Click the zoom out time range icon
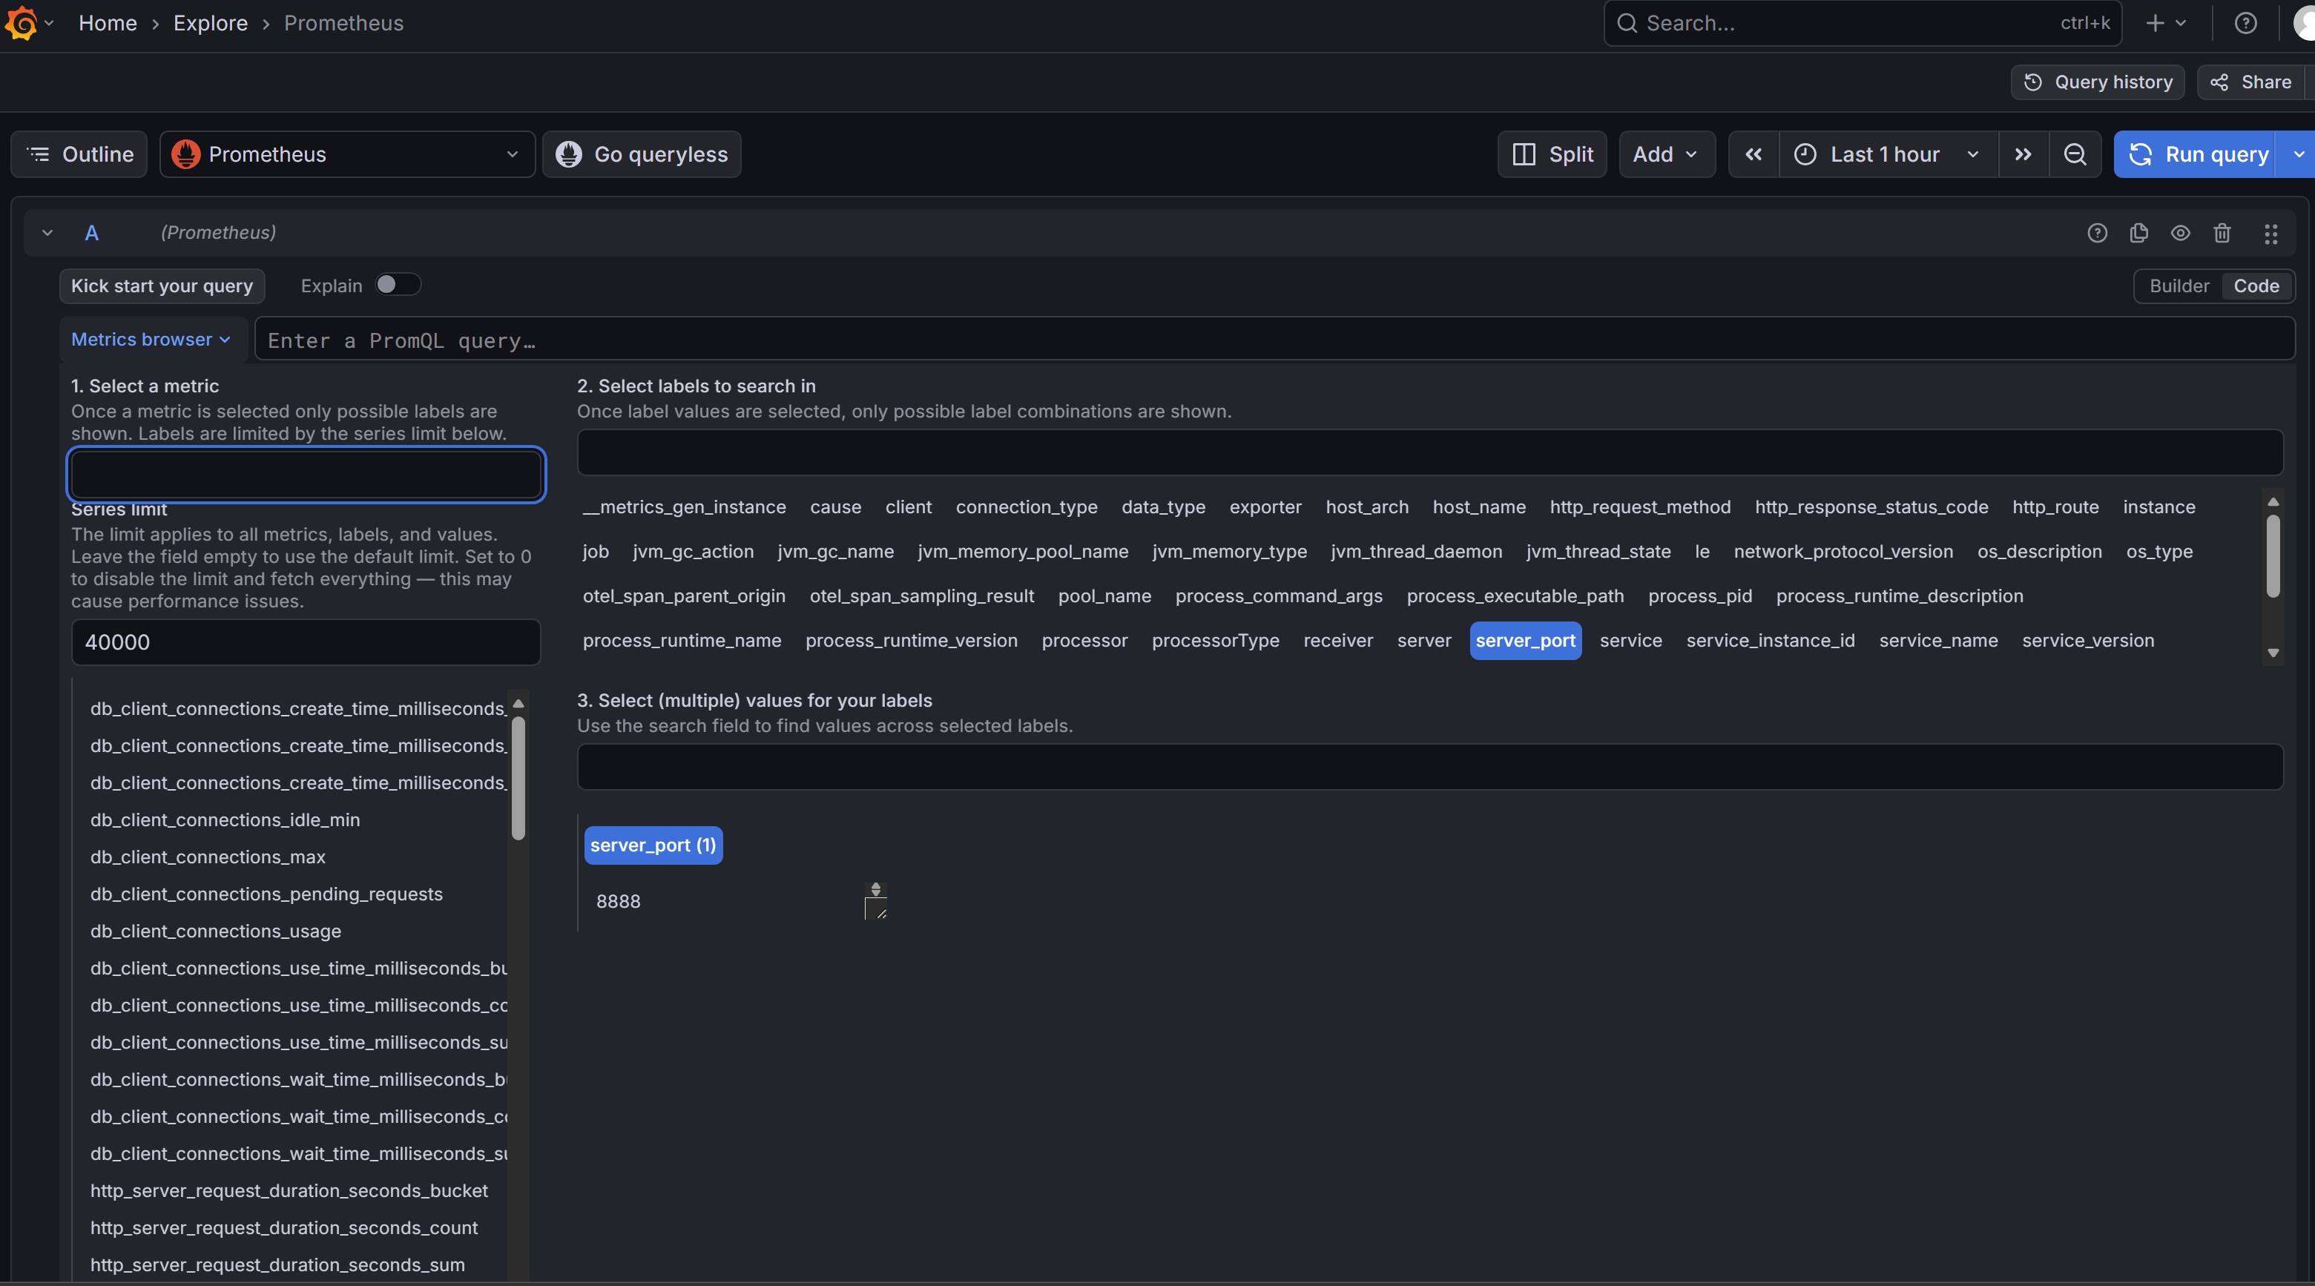The image size is (2315, 1286). pyautogui.click(x=2074, y=154)
